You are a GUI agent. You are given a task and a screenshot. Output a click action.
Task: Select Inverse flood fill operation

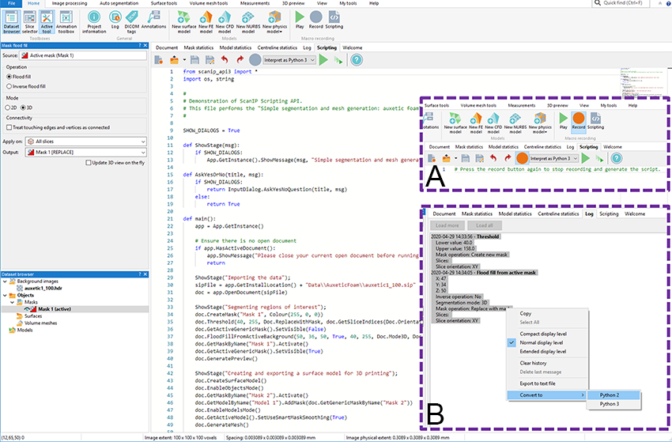click(x=9, y=85)
